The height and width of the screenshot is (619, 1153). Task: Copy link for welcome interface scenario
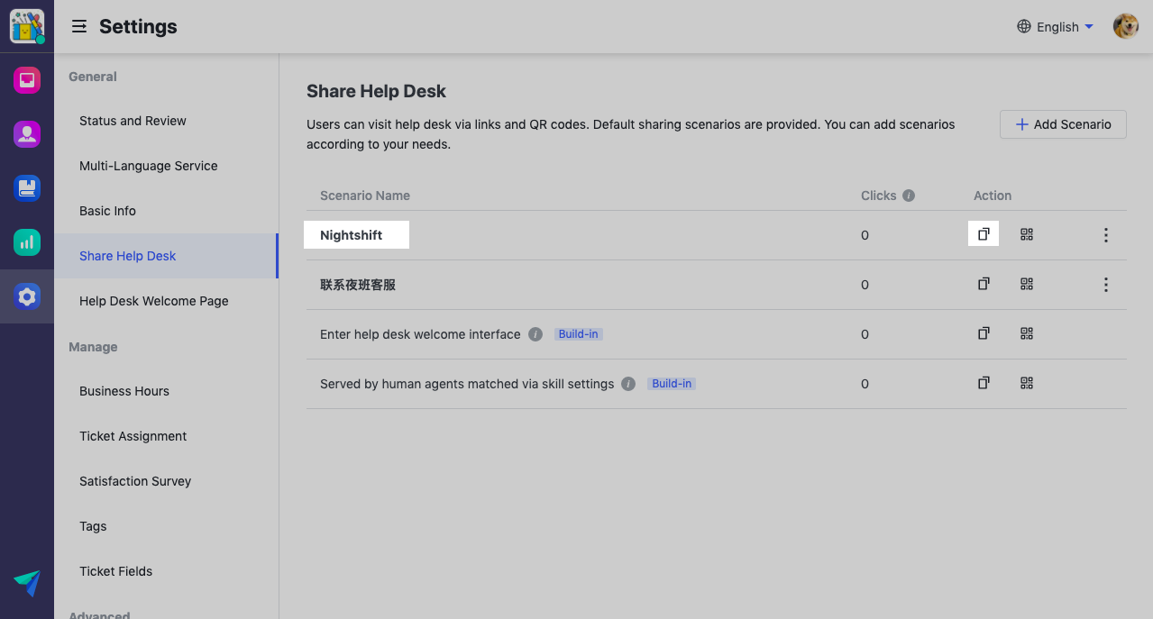984,333
